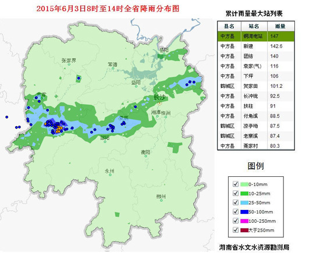Disable the 25-50mm legend checkbox
320x253 pixels.
pyautogui.click(x=236, y=202)
